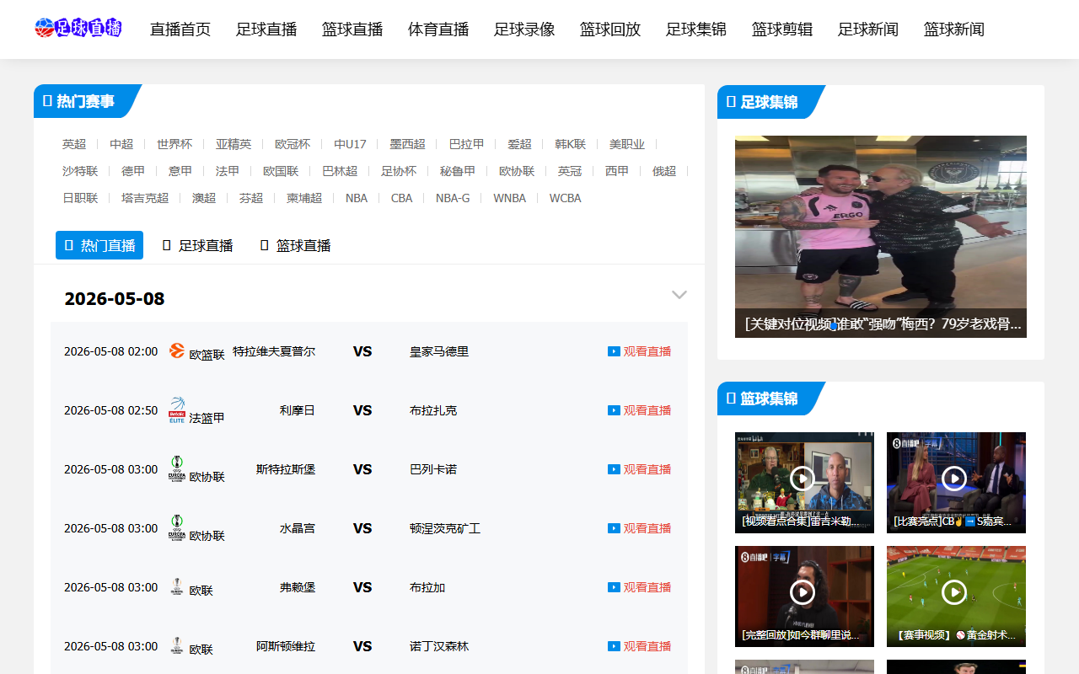This screenshot has width=1079, height=674.
Task: Play the 赛事视频 黄金射术 video
Action: (954, 593)
